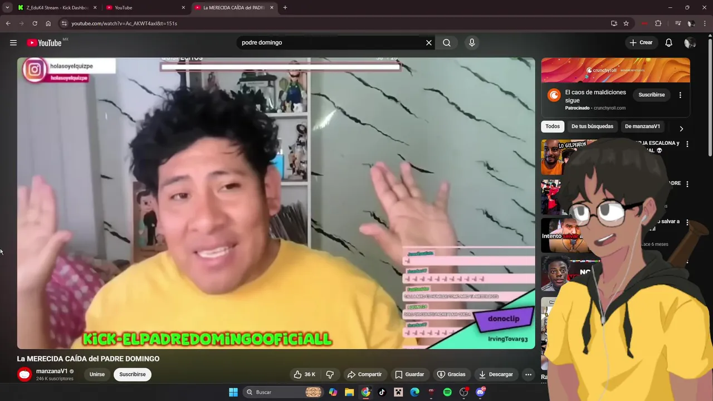This screenshot has width=713, height=401.
Task: Open File Explorer from the taskbar
Action: pyautogui.click(x=349, y=392)
